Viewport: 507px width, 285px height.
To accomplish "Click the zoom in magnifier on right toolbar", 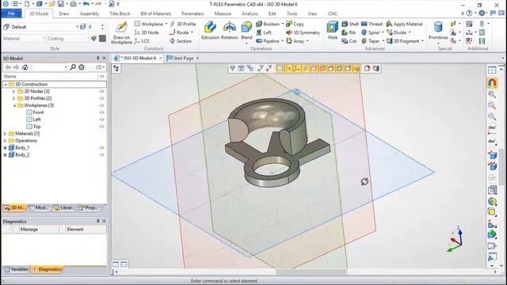I will [492, 94].
